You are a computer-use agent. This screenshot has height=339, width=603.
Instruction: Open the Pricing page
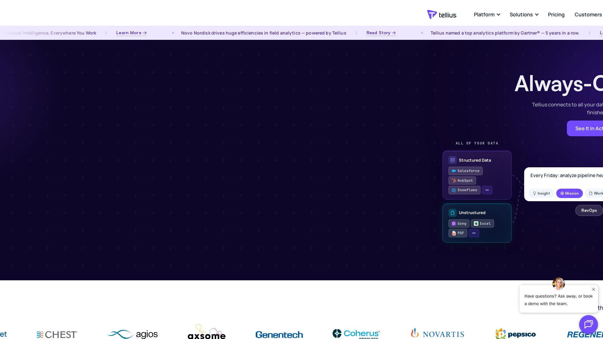(x=556, y=14)
